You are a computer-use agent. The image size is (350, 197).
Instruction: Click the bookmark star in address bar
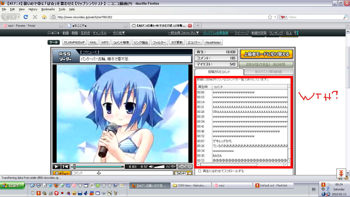pyautogui.click(x=270, y=17)
